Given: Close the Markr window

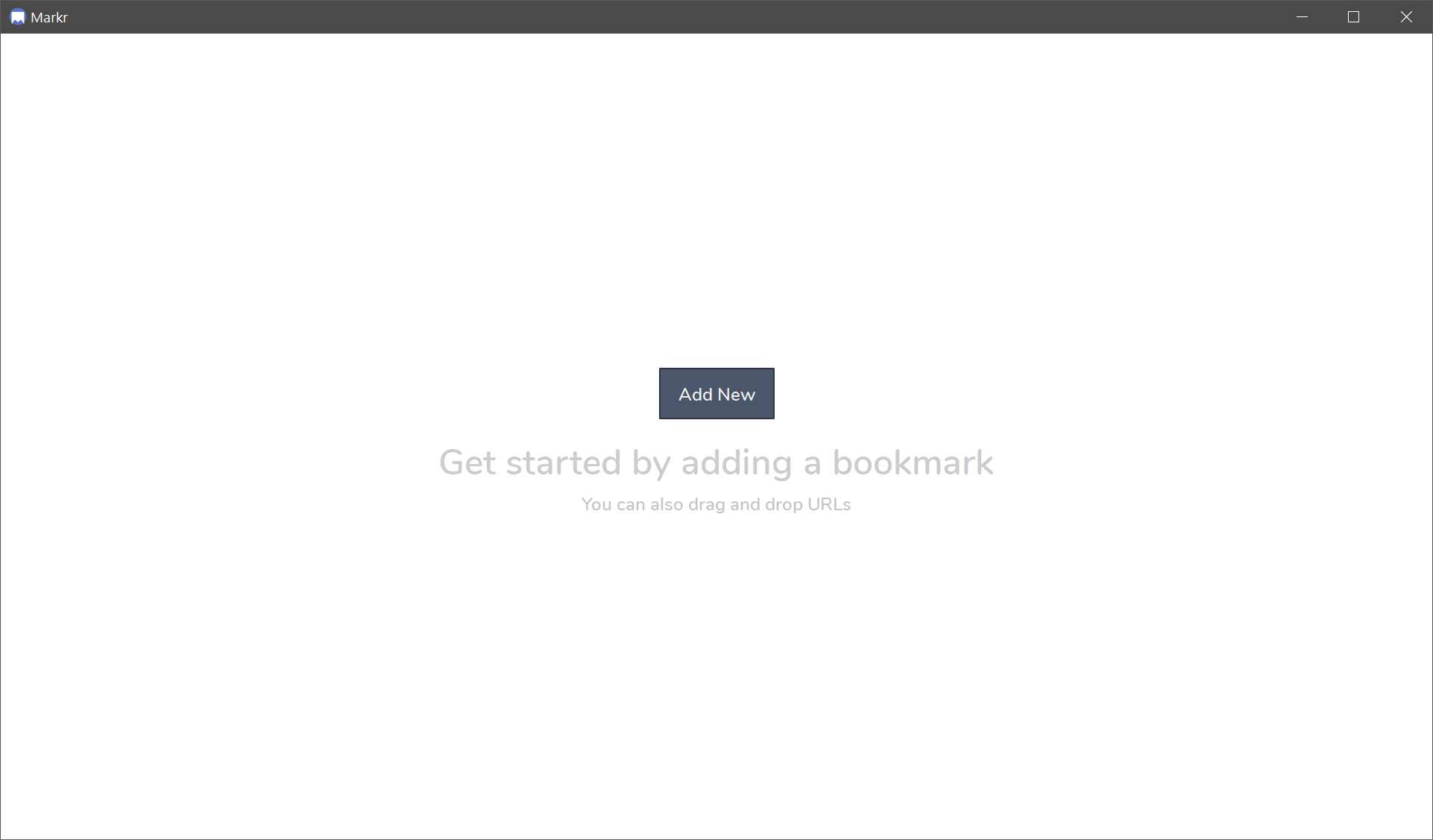Looking at the screenshot, I should click(x=1405, y=17).
